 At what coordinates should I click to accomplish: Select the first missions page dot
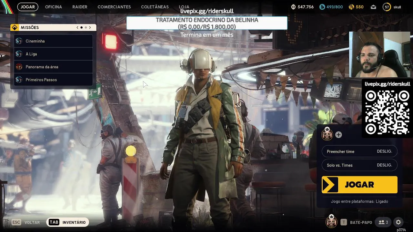82,27
